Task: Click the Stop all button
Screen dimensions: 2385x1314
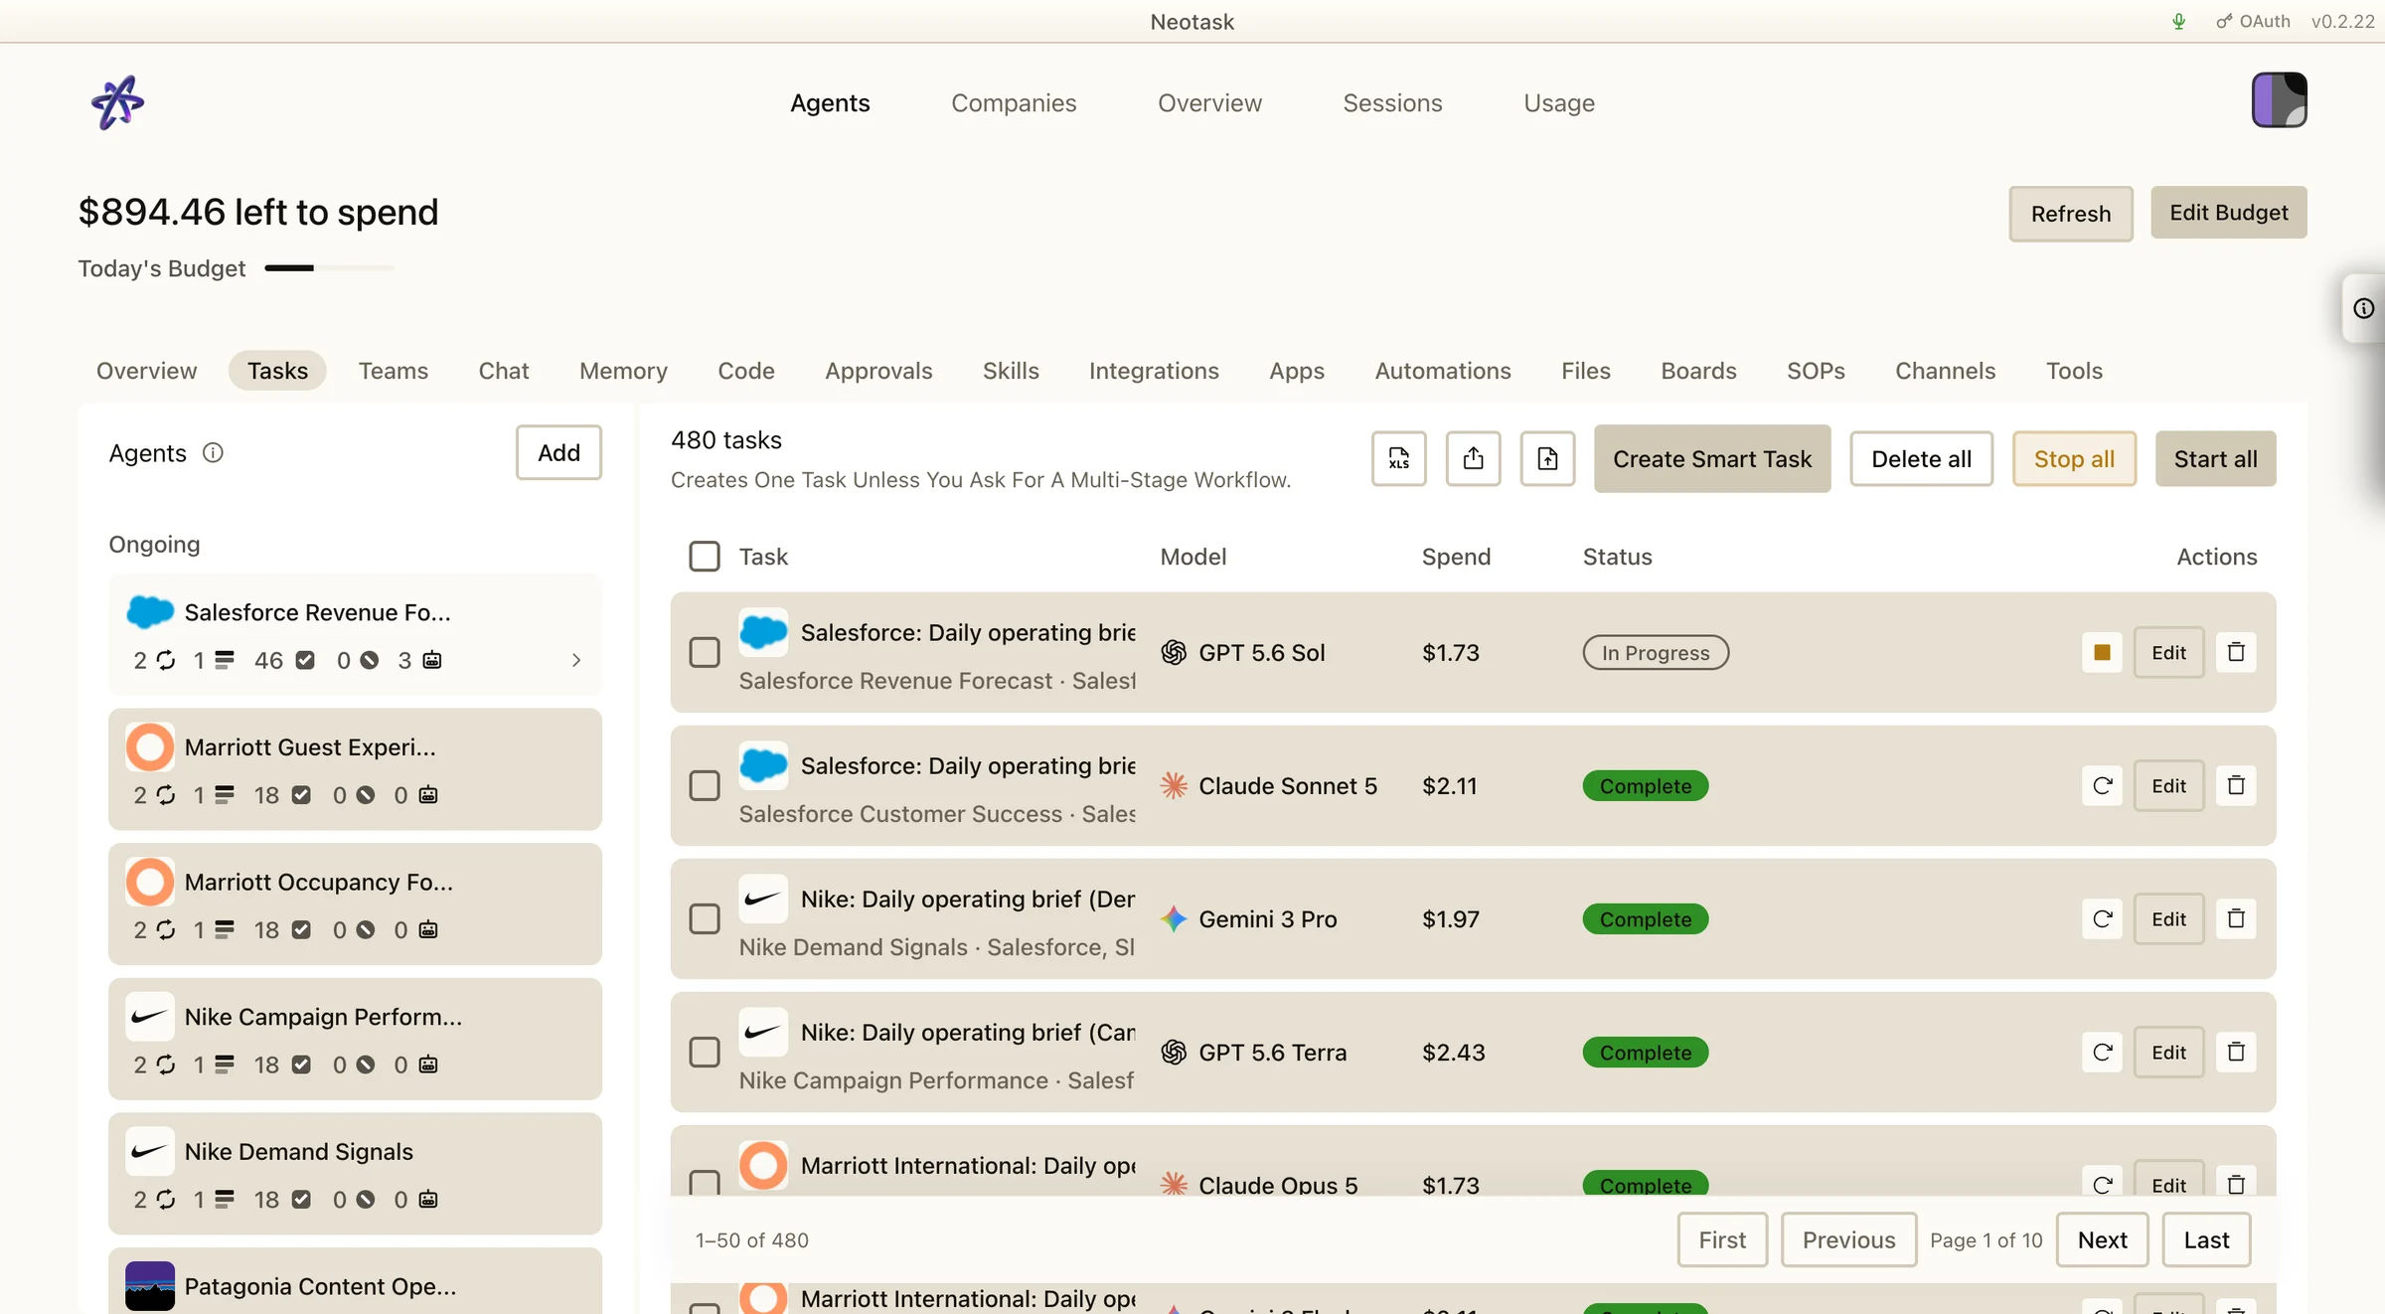Action: click(2074, 459)
